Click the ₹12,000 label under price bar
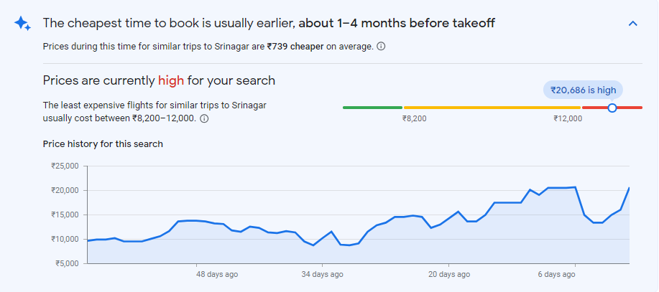659x292 pixels. point(568,119)
